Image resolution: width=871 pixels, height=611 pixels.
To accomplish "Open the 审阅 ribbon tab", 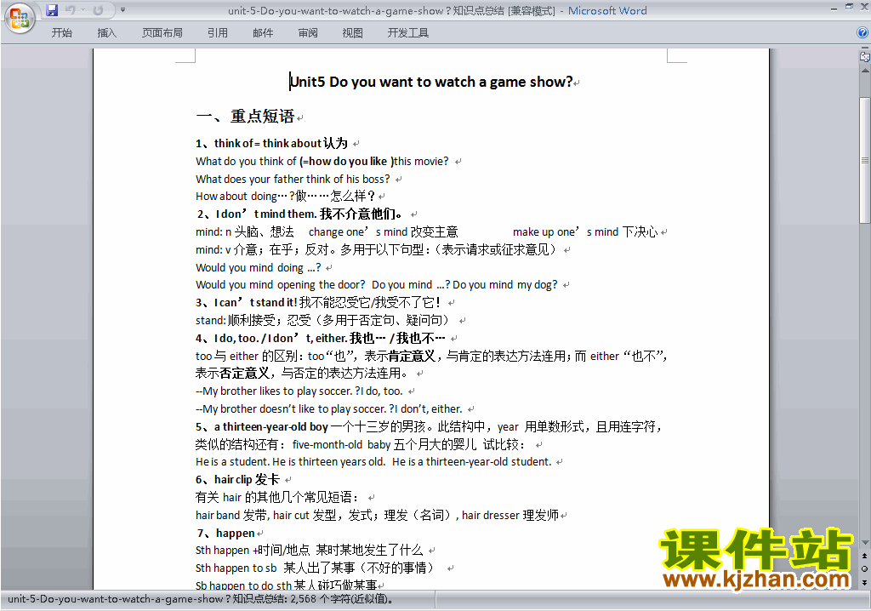I will tap(308, 33).
